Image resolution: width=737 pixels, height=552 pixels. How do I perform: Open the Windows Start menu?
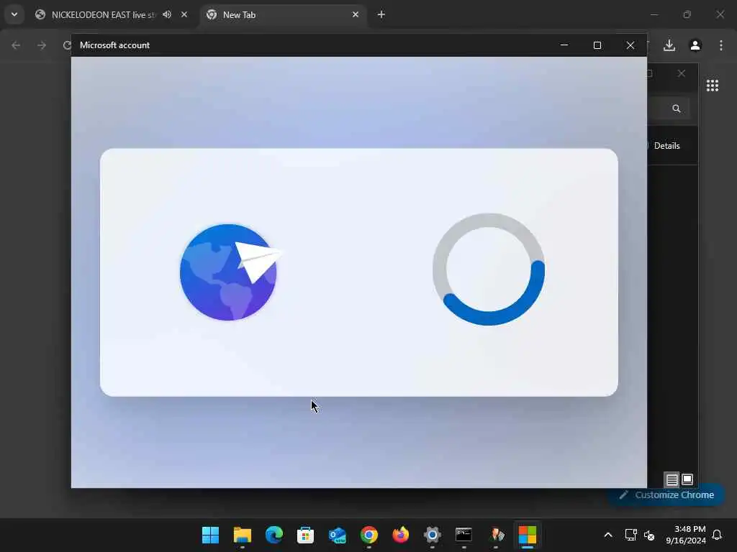tap(210, 535)
